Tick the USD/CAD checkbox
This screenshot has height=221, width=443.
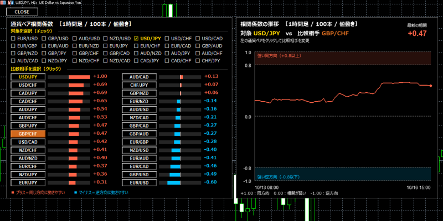click(198, 39)
